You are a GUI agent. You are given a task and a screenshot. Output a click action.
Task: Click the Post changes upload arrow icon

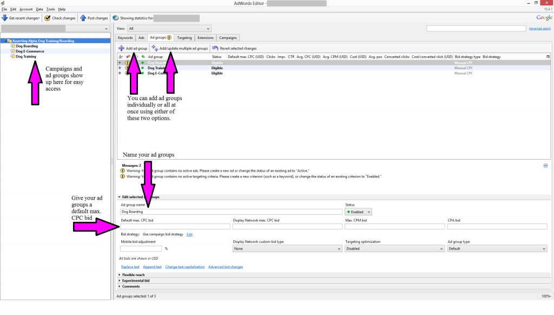[83, 18]
